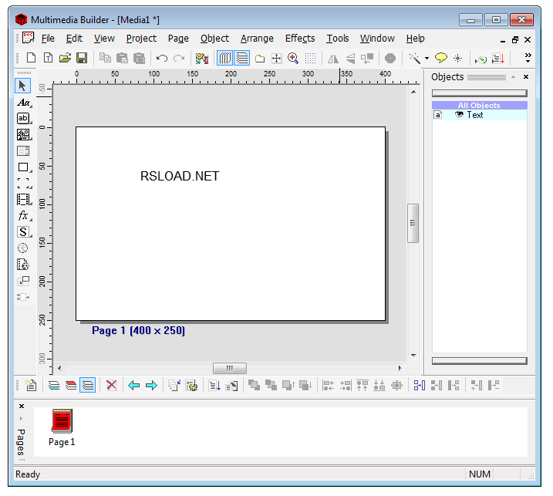Click the new blank document icon
Image resolution: width=553 pixels, height=496 pixels.
click(x=32, y=58)
